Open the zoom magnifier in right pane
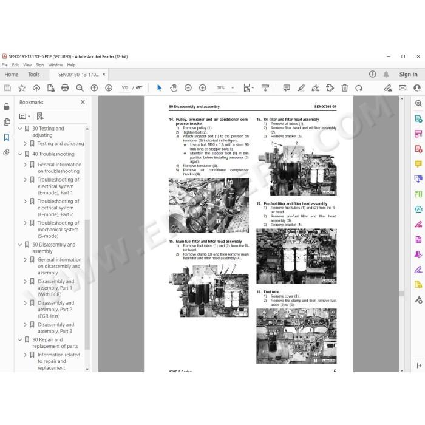 point(418,103)
